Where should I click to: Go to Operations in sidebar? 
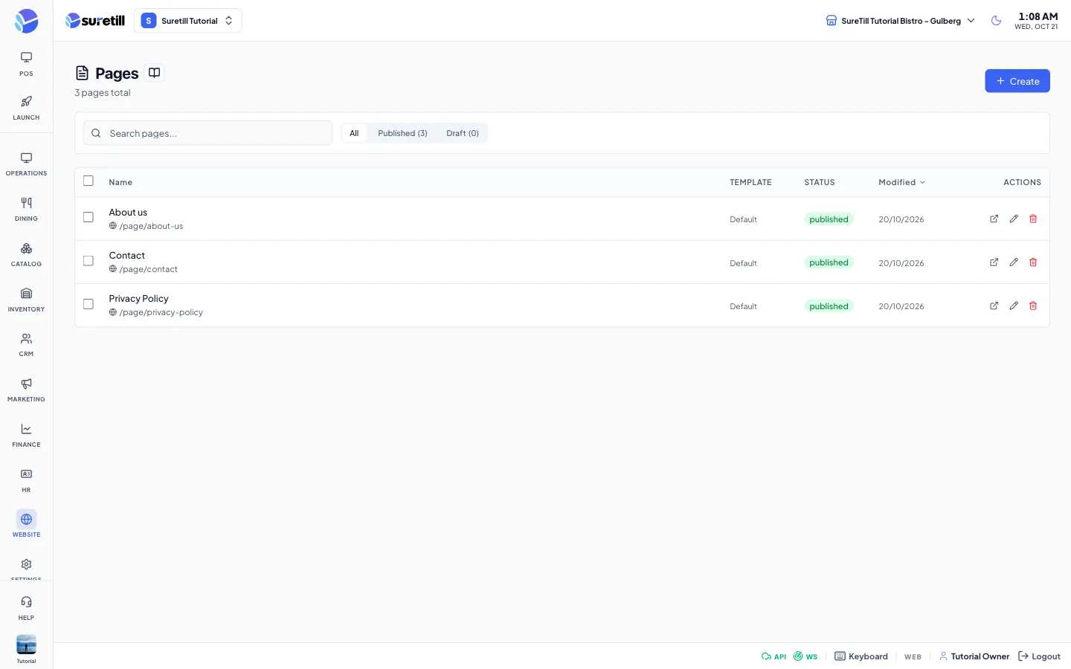pyautogui.click(x=26, y=164)
